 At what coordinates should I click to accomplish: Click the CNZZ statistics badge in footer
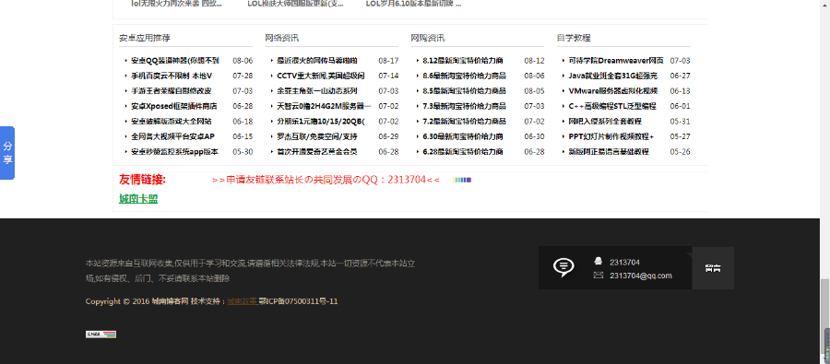(x=101, y=334)
